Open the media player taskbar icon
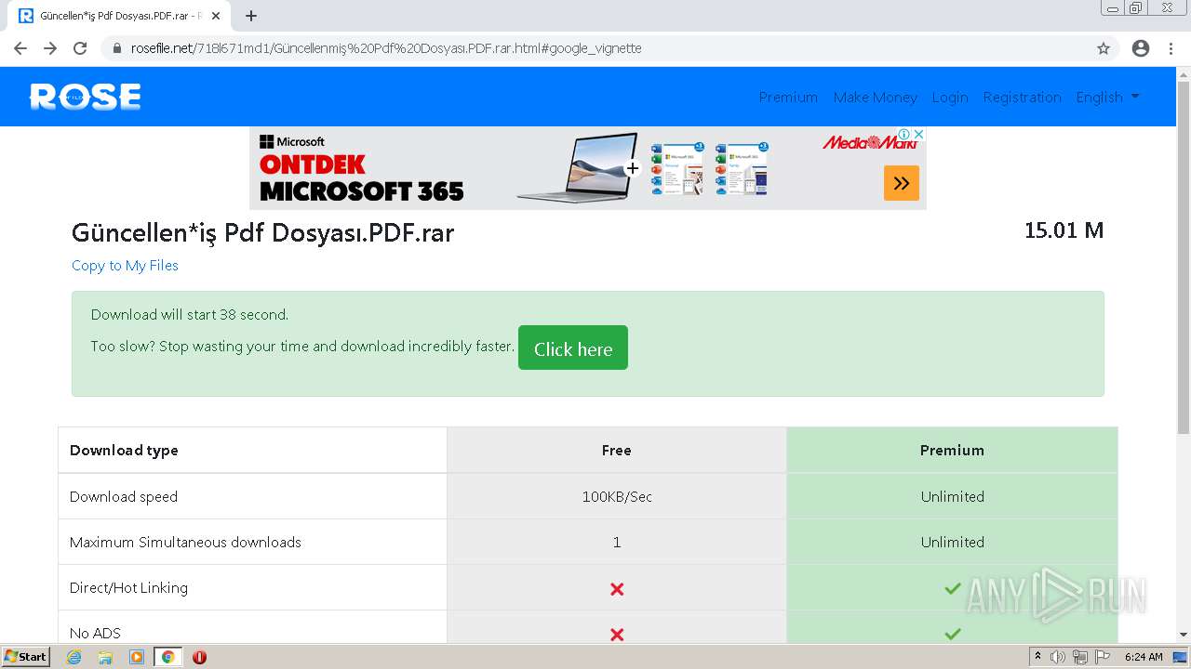 [x=137, y=657]
